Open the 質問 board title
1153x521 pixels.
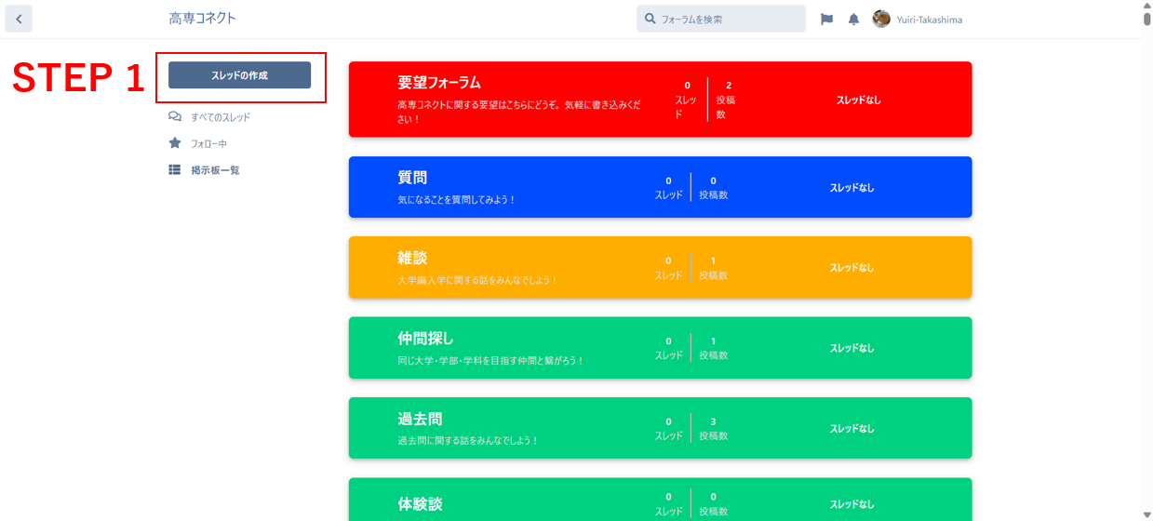[412, 178]
